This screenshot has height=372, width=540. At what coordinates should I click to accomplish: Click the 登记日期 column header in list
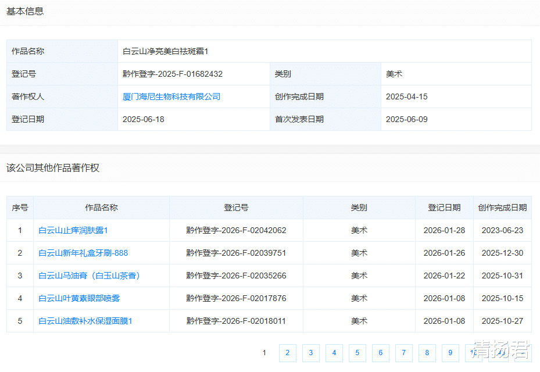click(444, 208)
